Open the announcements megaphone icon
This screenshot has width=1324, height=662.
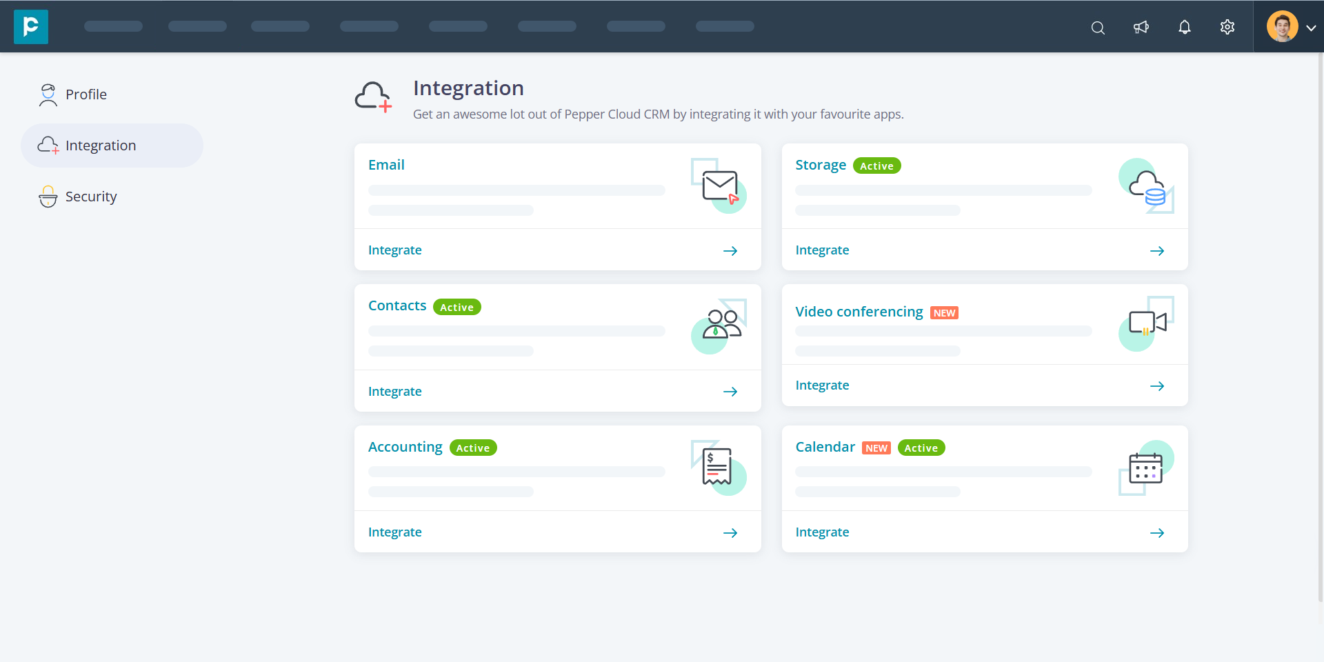coord(1141,27)
